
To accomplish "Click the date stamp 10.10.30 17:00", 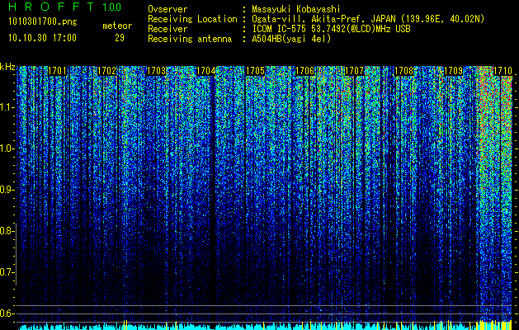I will click(42, 37).
